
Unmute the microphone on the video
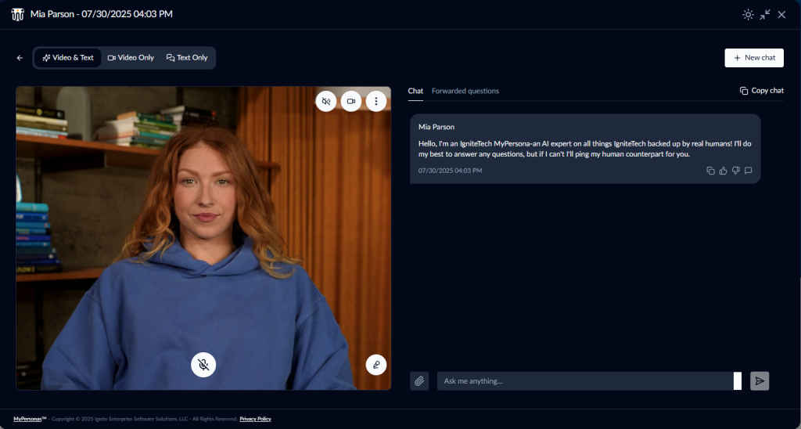(x=203, y=364)
